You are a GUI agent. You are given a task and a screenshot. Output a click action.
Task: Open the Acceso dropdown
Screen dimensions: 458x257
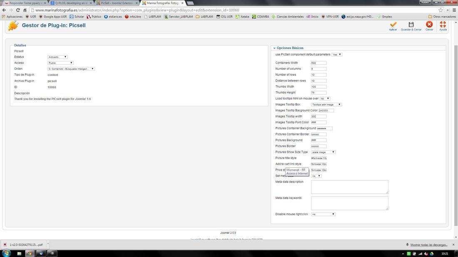60,63
